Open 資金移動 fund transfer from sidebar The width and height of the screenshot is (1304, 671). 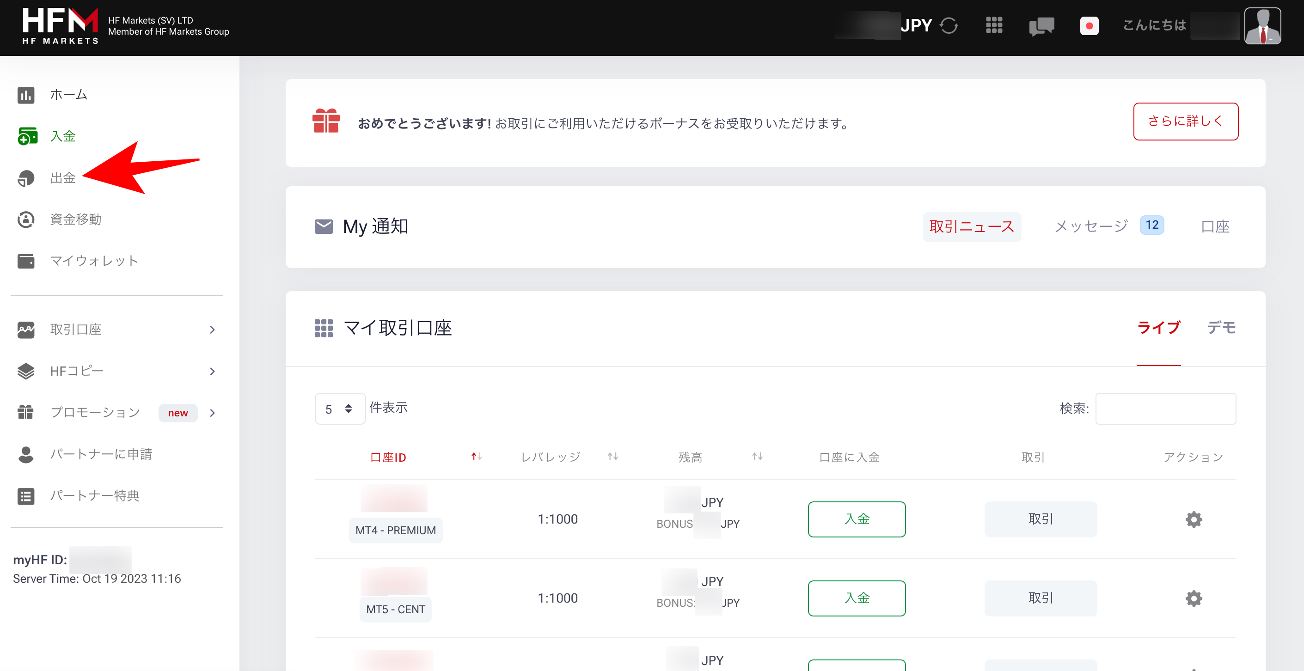[x=26, y=219]
